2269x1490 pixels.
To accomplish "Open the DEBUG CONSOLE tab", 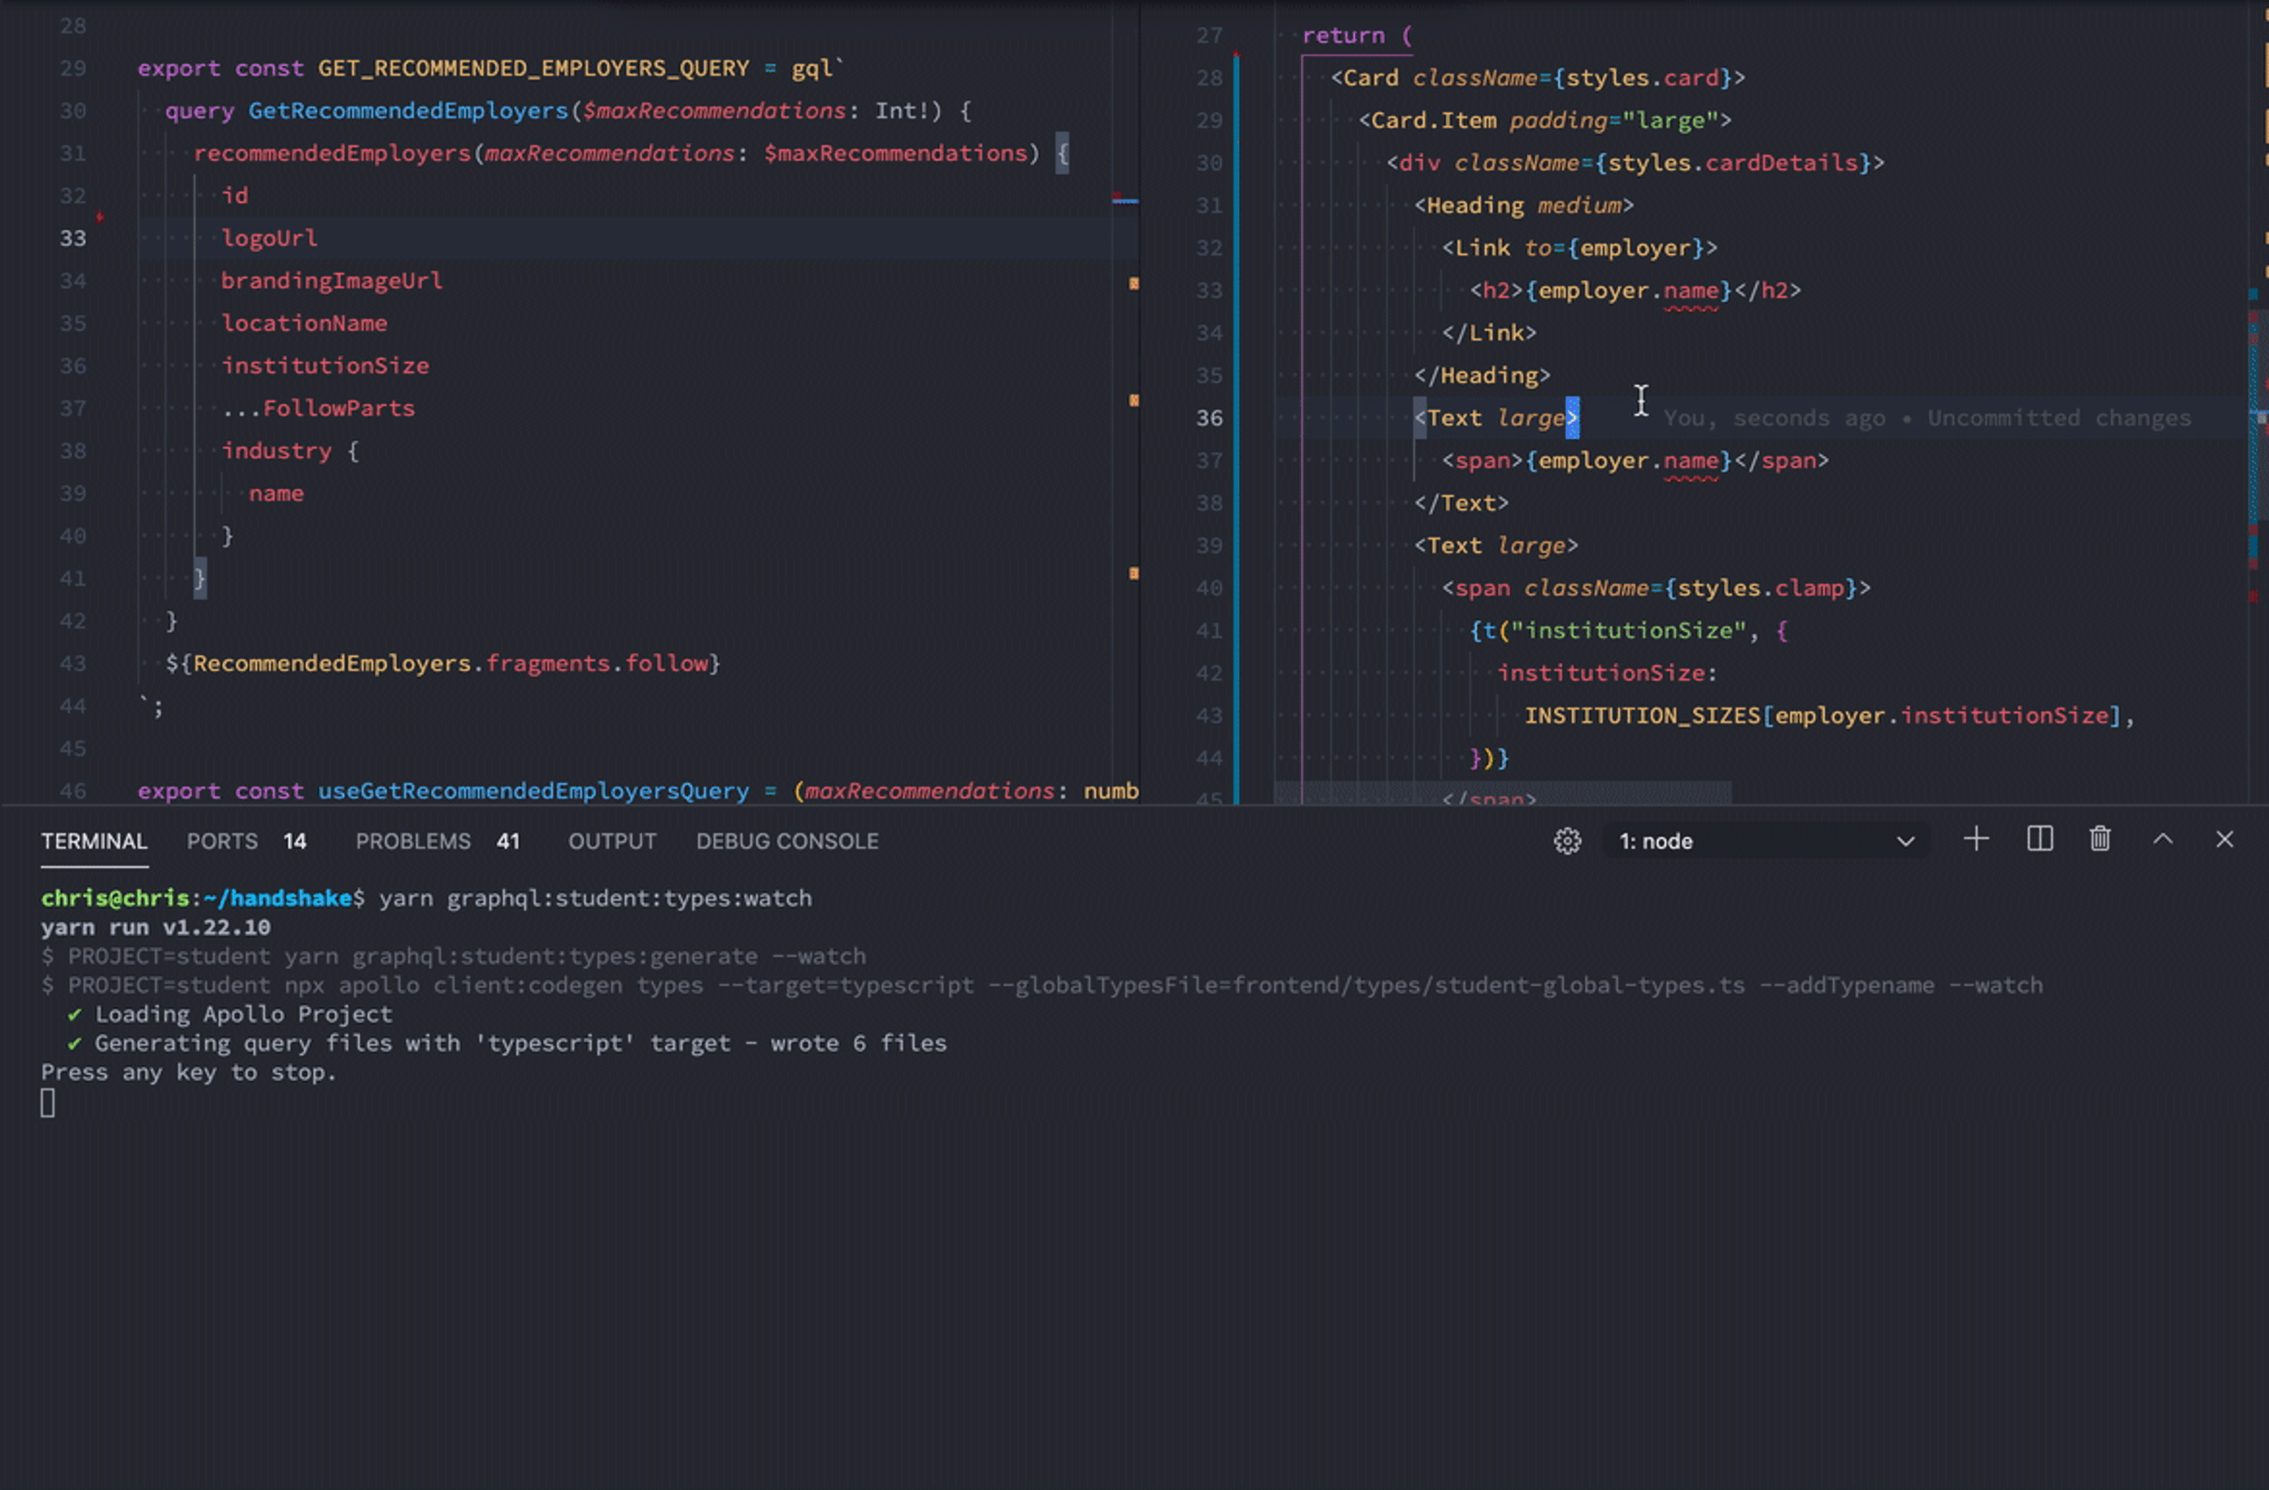I will [x=786, y=841].
